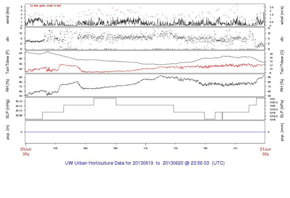Click the '1.5' m/s wind tick value
The image size is (290, 198).
click(272, 15)
